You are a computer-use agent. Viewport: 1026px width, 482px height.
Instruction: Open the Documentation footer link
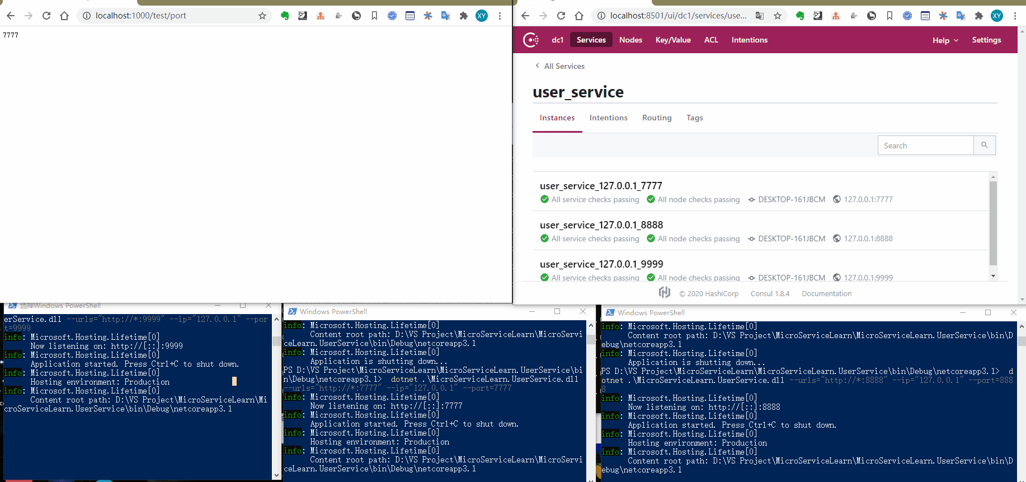click(x=826, y=293)
